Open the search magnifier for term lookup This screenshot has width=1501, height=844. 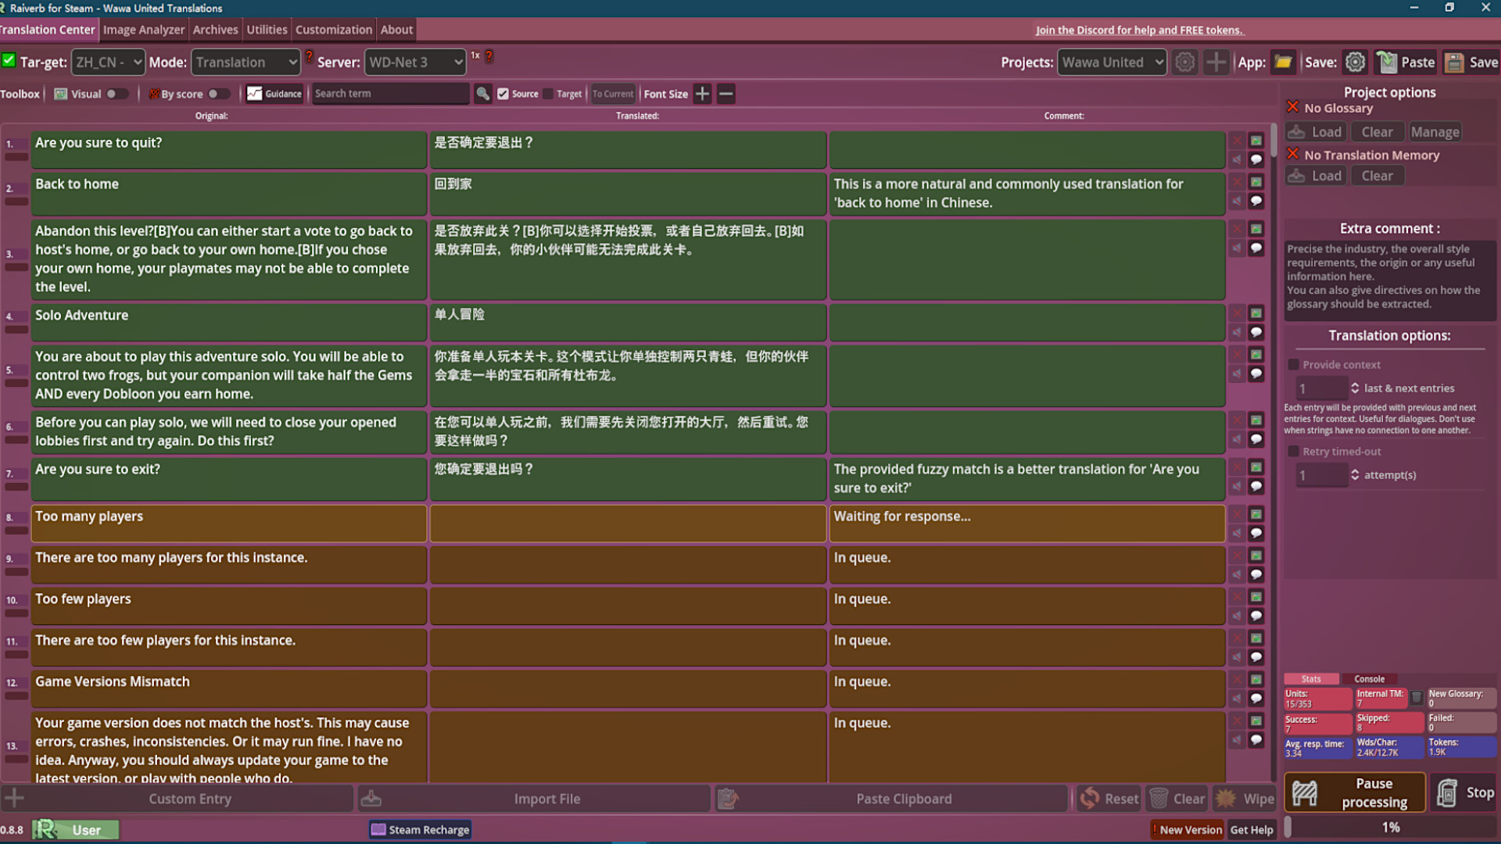point(483,94)
